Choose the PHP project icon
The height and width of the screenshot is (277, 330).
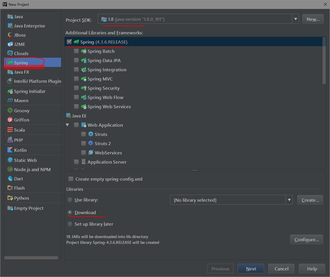point(10,140)
